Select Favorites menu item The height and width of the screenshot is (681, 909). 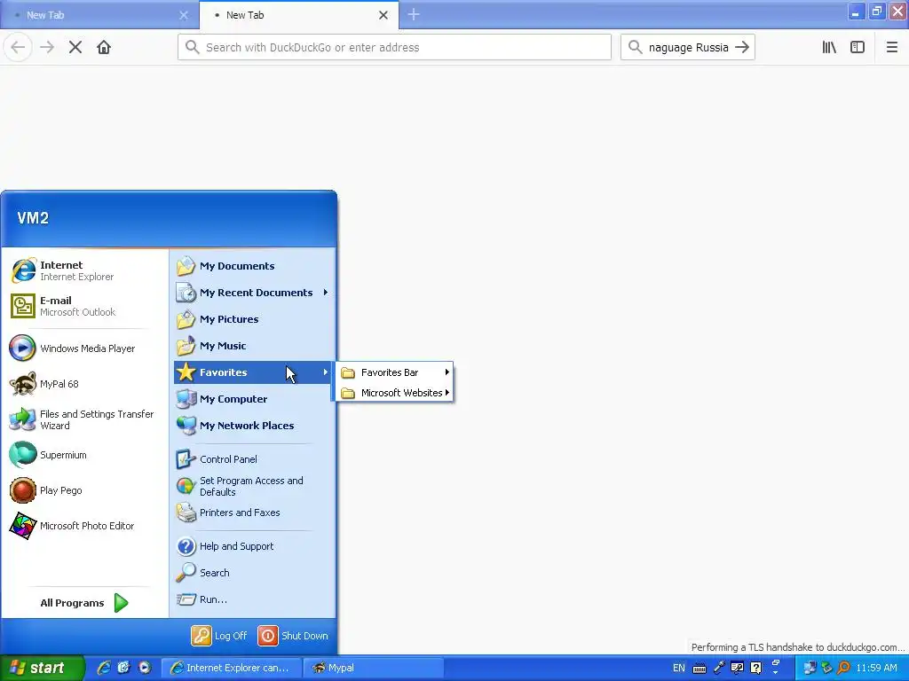[x=253, y=372]
